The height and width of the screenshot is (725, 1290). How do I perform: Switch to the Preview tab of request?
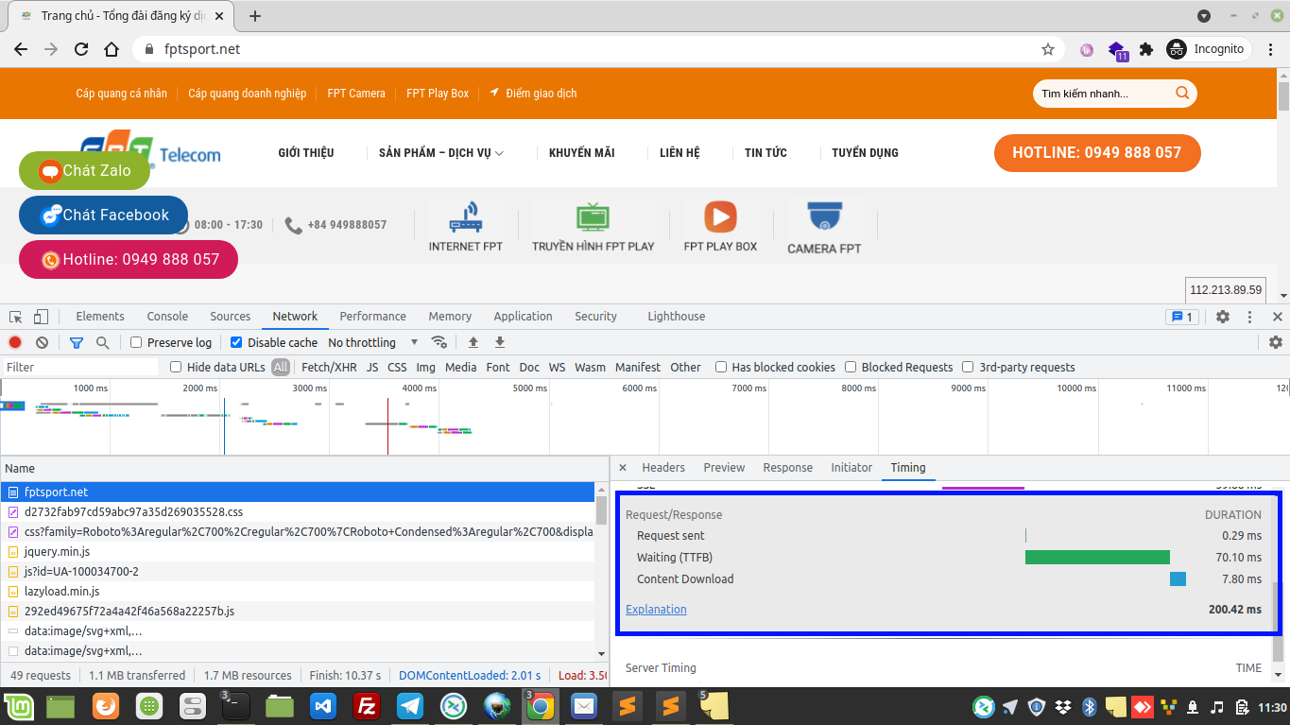click(724, 468)
